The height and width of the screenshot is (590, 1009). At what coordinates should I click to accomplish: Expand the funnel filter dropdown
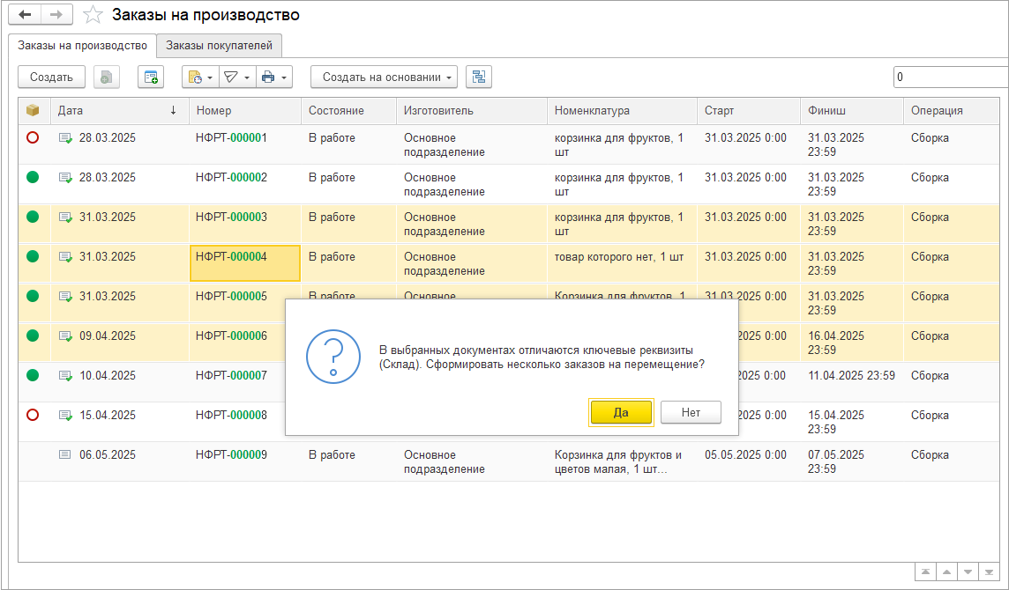235,77
